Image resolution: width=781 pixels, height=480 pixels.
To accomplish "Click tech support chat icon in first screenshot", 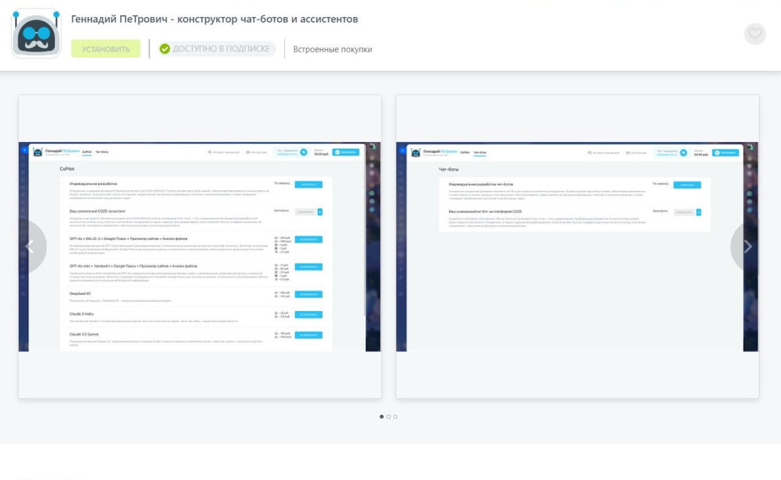I will click(x=303, y=152).
